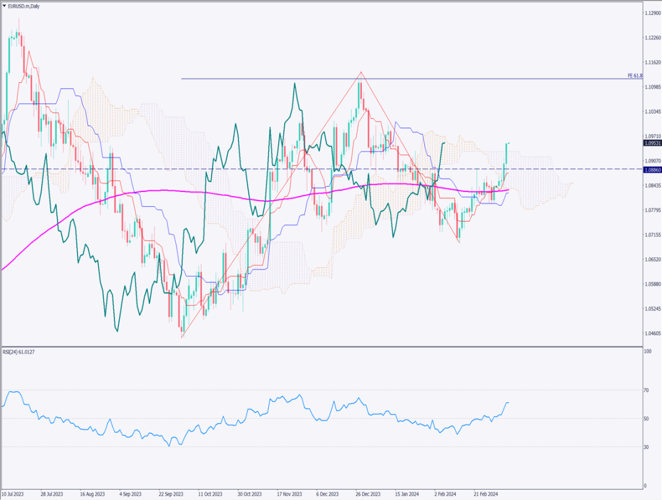Click the RSI 30 level label
662x500 pixels.
click(x=646, y=447)
